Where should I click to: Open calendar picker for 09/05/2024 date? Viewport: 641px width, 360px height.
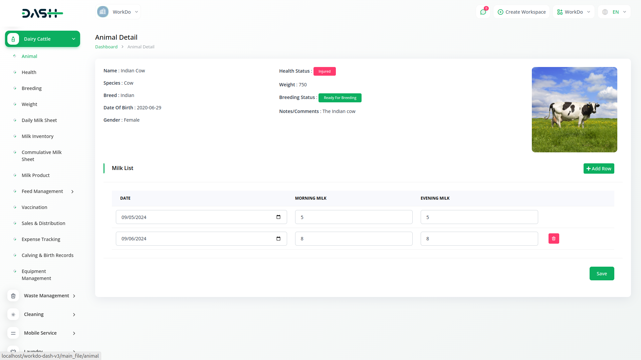point(278,217)
